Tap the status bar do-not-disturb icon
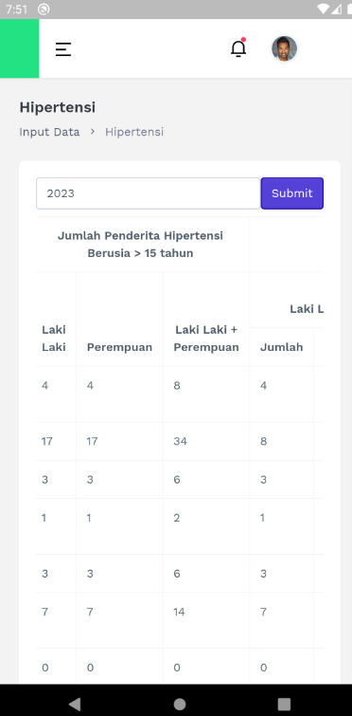This screenshot has width=352, height=716. pos(44,9)
